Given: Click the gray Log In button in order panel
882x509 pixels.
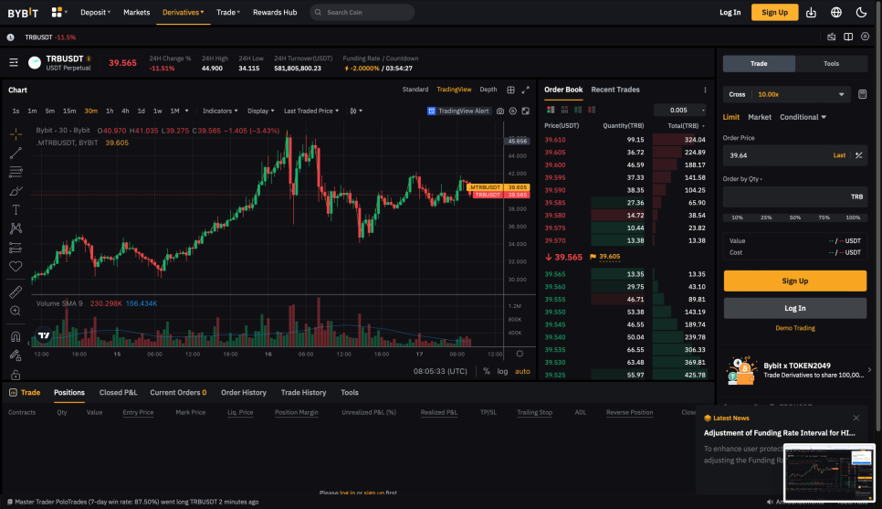Looking at the screenshot, I should (795, 308).
